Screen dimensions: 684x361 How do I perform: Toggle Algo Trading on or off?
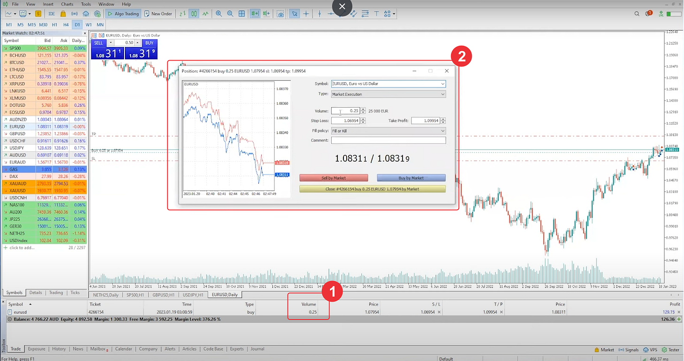pyautogui.click(x=123, y=14)
